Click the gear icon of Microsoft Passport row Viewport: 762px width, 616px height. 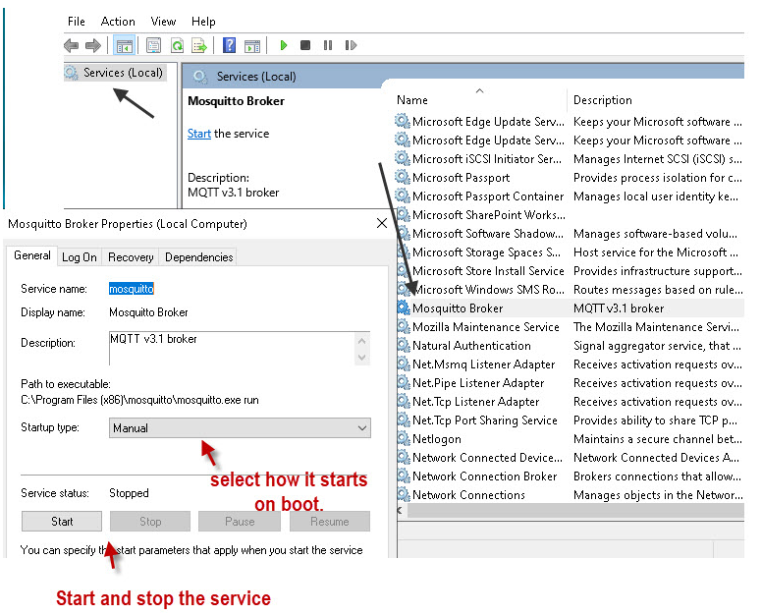[x=403, y=177]
